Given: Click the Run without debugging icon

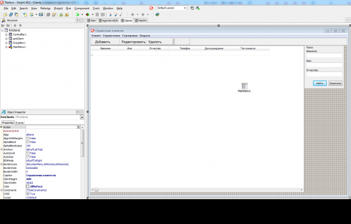Looking at the screenshot, I should point(88,15).
